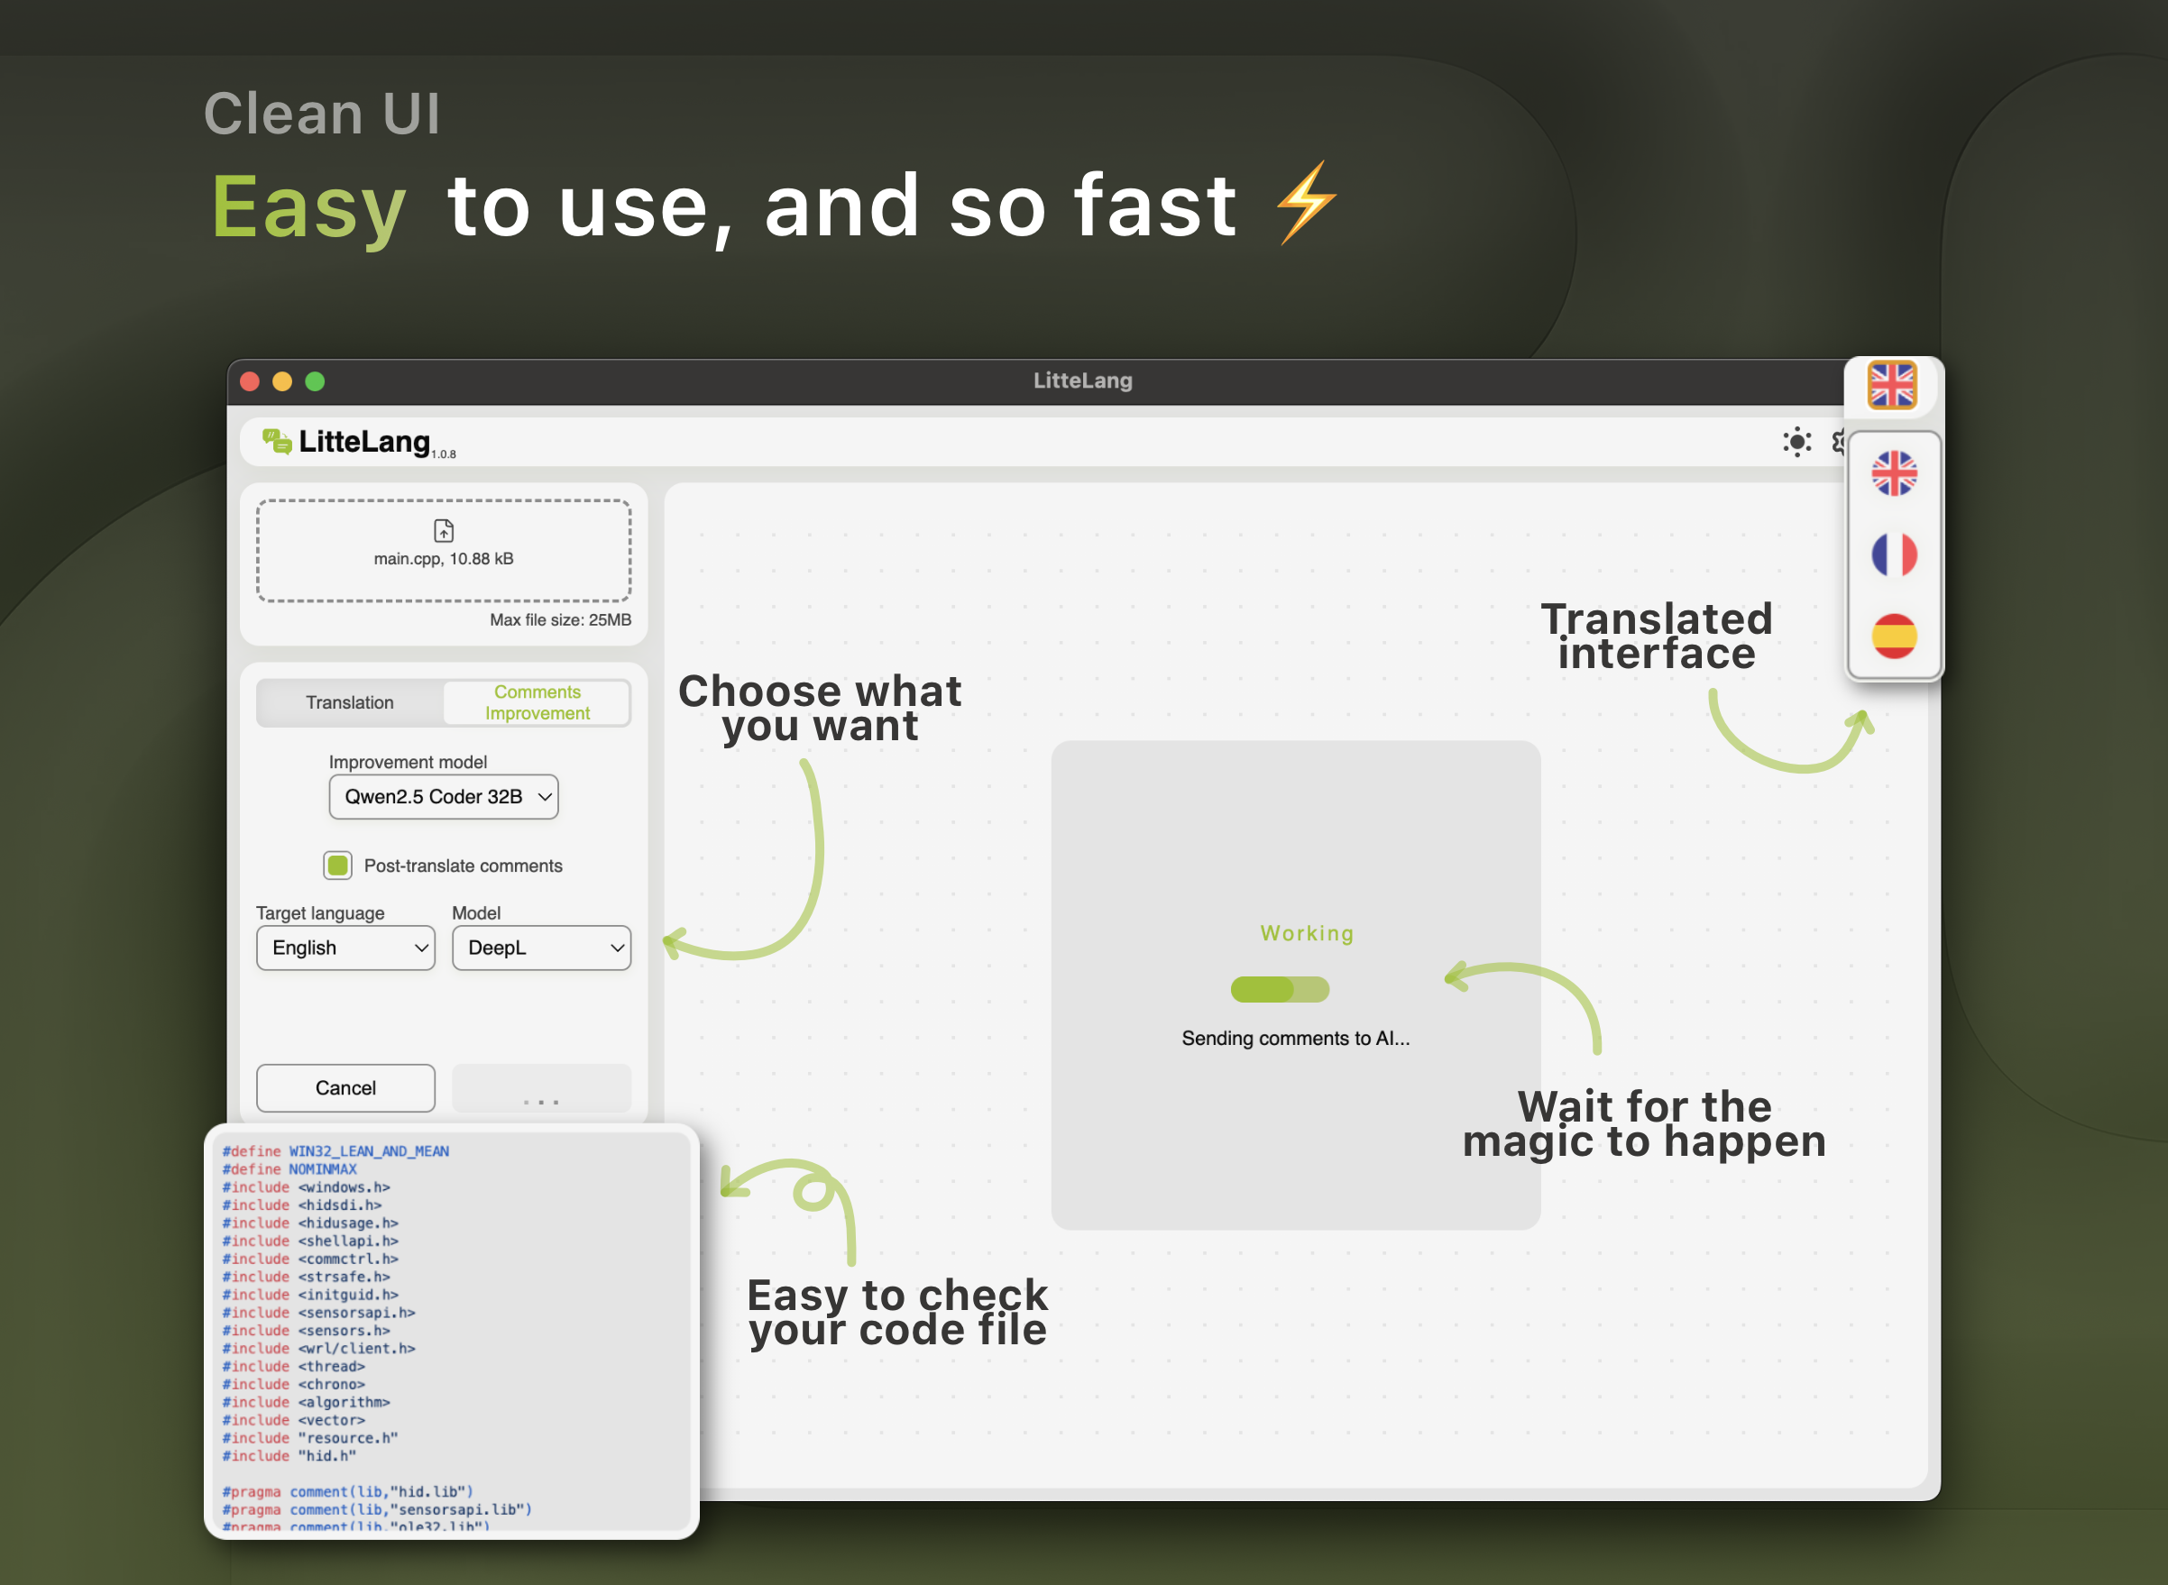Click the yellow minimize window button

[282, 380]
